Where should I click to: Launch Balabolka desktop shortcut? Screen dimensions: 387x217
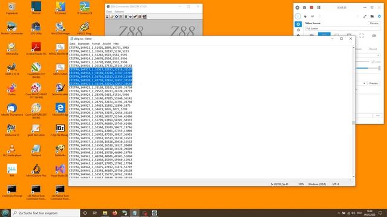pos(60,150)
